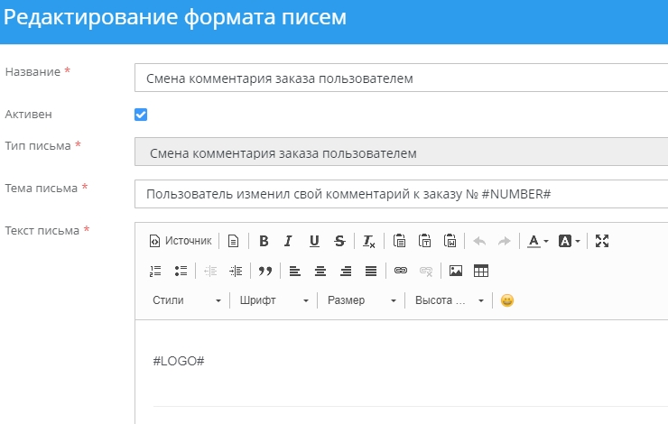Open the Стили dropdown
Viewport: 668px width, 424px height.
click(x=186, y=300)
